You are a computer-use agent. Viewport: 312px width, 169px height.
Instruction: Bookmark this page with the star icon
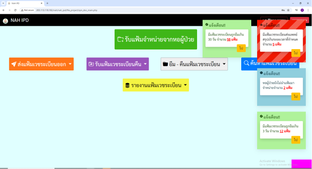coord(288,10)
